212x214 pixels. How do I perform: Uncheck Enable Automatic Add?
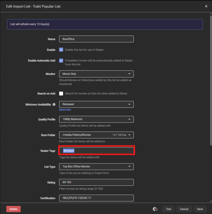pyautogui.click(x=61, y=60)
